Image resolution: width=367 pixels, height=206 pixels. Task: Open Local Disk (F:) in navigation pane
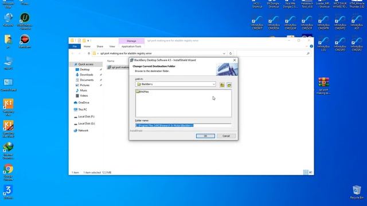click(86, 117)
